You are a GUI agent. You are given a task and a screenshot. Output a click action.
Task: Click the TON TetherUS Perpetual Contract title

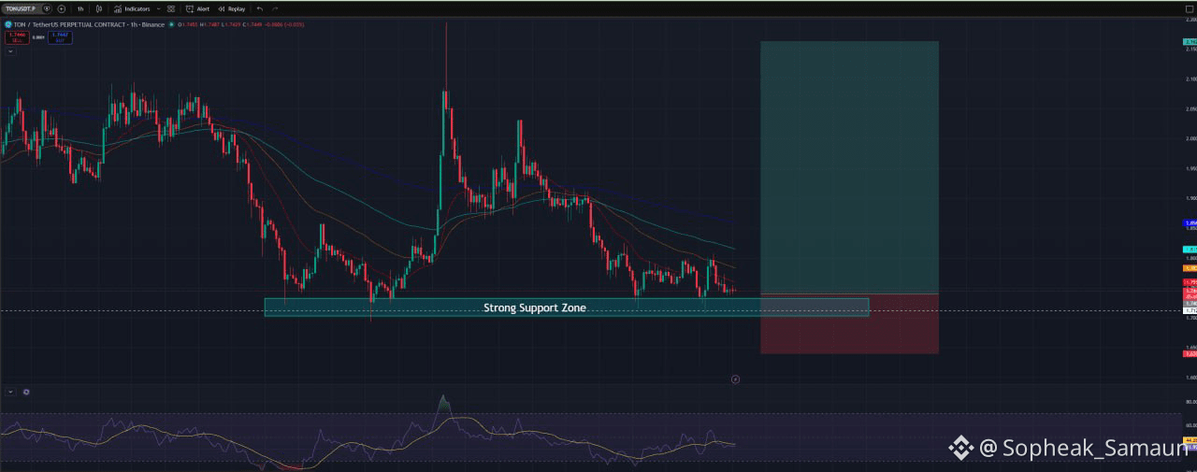[89, 24]
